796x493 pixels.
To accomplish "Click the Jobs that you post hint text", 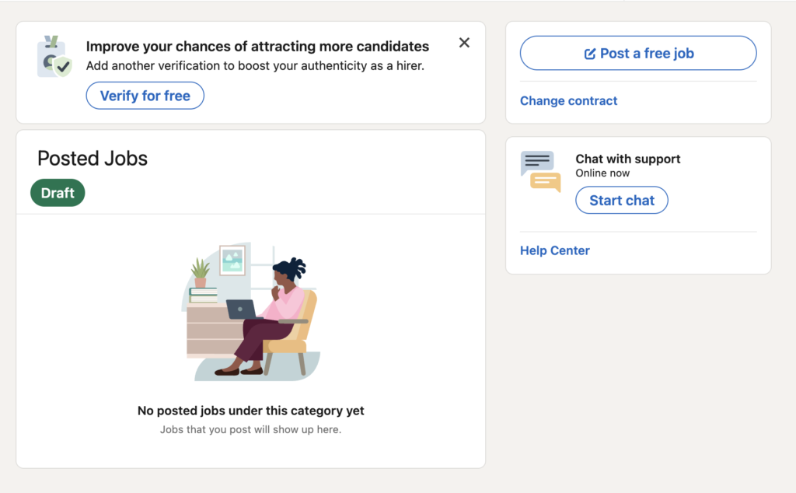I will (250, 428).
